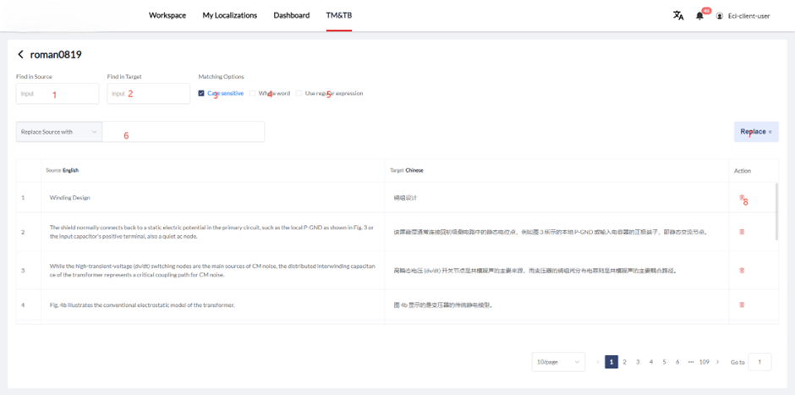This screenshot has width=795, height=395.
Task: Open the language translate icon
Action: pos(677,15)
